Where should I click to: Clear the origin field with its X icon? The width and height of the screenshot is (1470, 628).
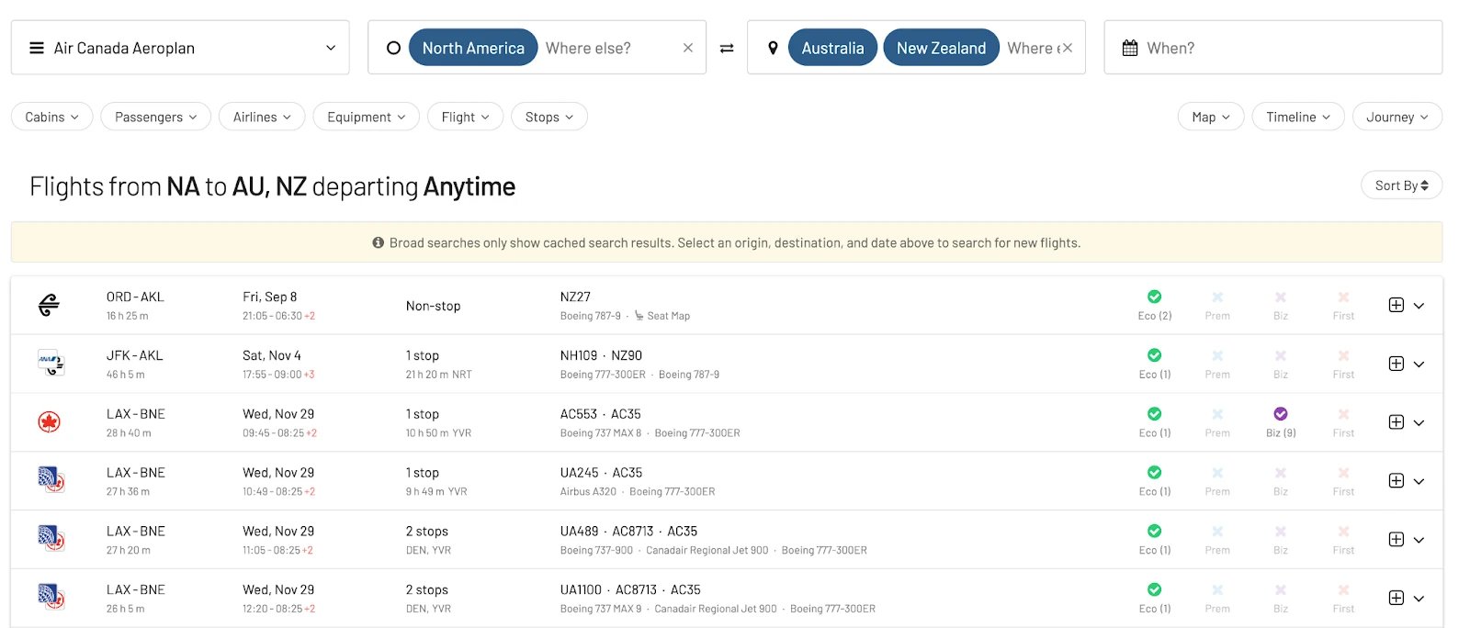coord(687,48)
